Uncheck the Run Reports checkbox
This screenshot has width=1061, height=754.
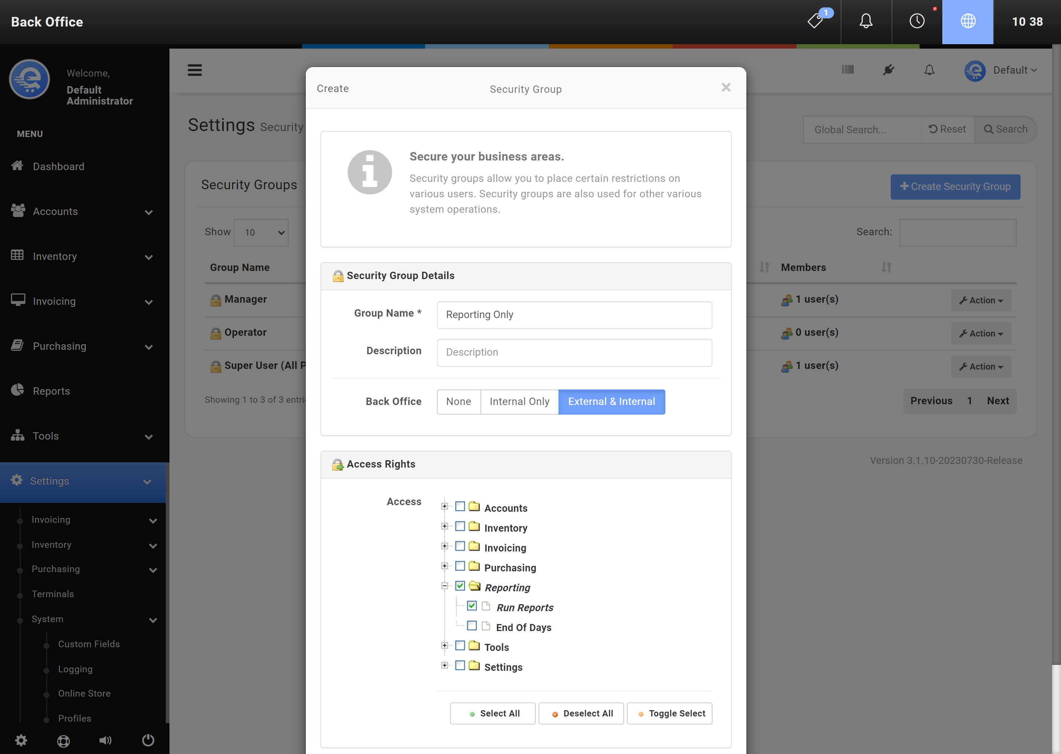point(472,606)
